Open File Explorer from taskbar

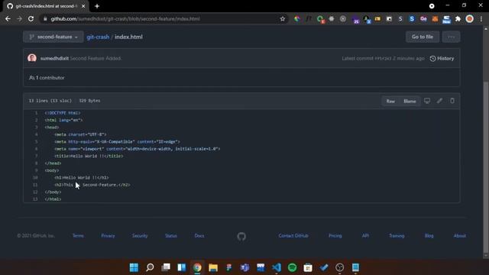click(213, 267)
